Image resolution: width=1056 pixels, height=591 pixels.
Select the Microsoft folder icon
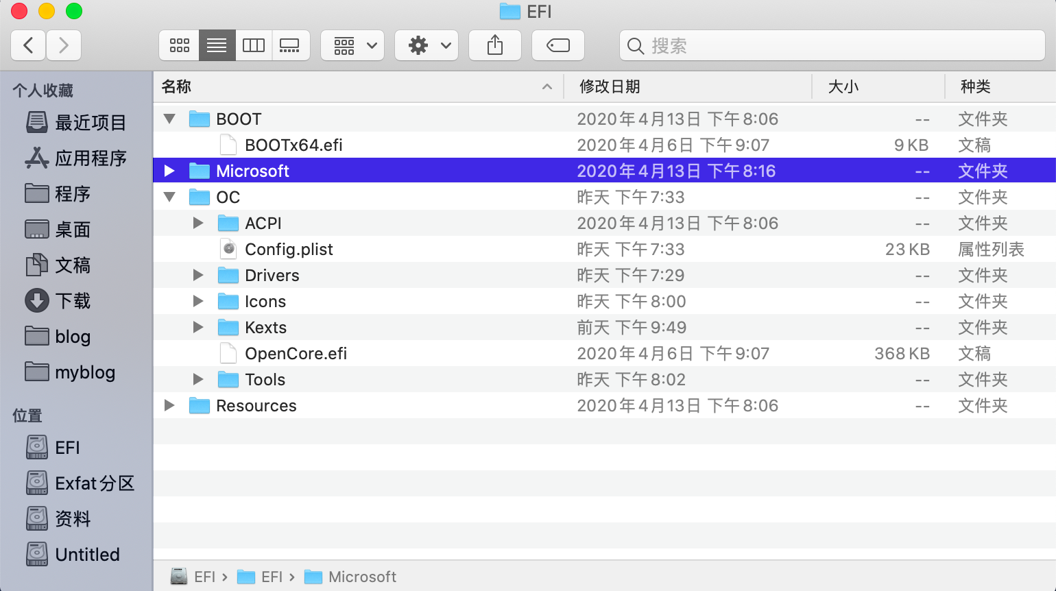[x=200, y=171]
